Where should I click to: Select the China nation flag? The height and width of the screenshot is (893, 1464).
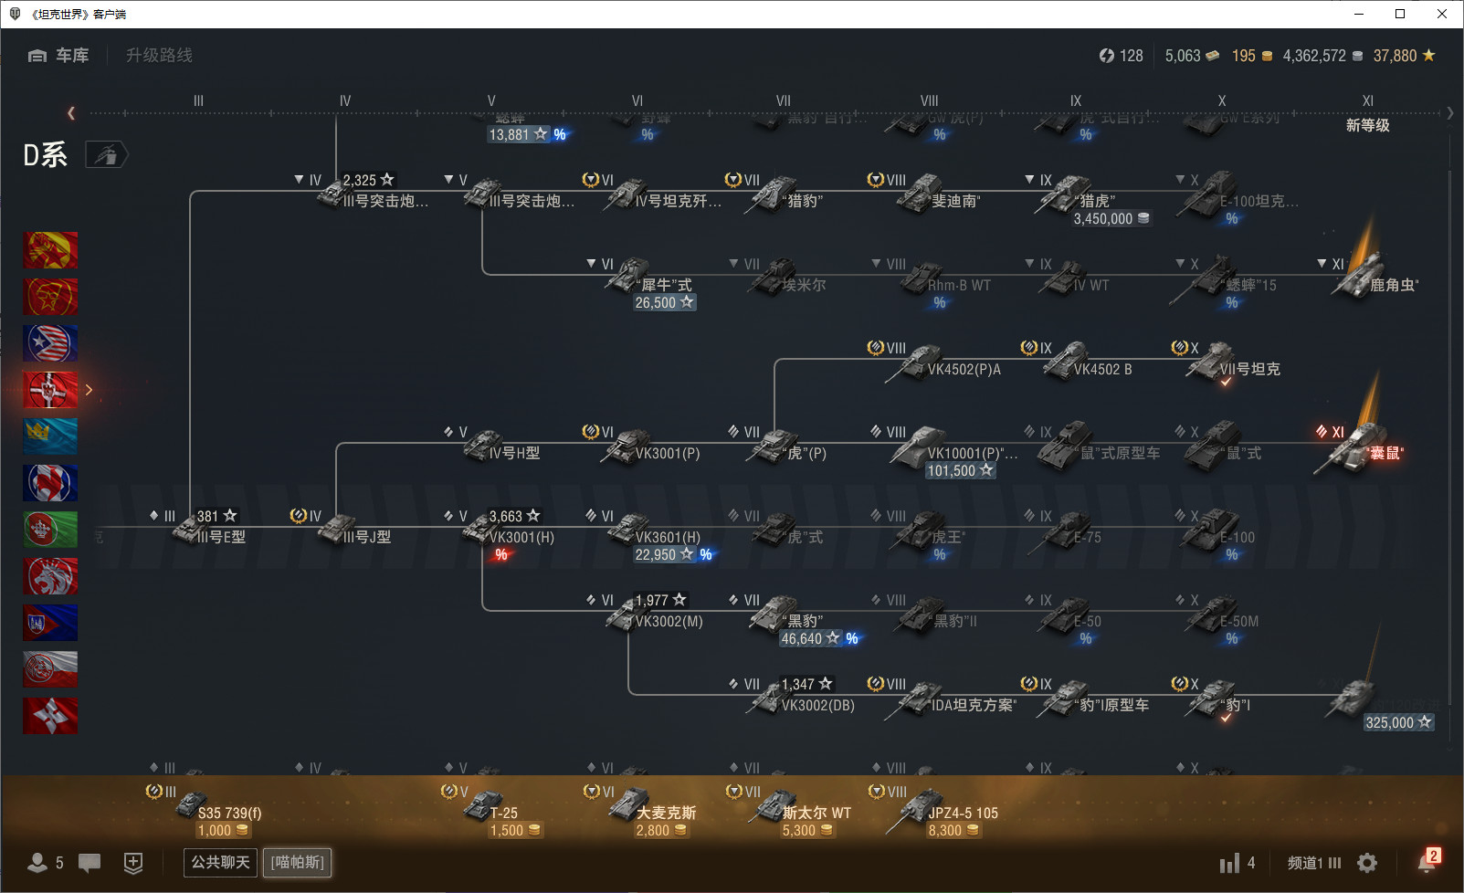coord(50,297)
